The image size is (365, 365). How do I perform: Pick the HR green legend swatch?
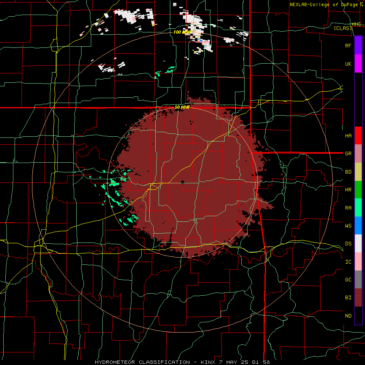358,190
